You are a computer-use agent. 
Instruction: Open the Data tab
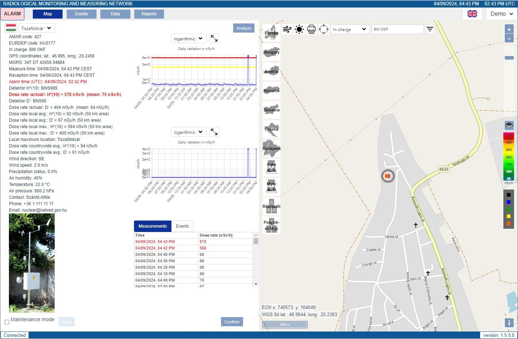(x=115, y=14)
